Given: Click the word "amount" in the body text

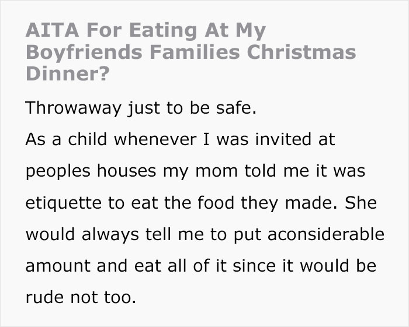Looking at the screenshot, I should coord(57,266).
